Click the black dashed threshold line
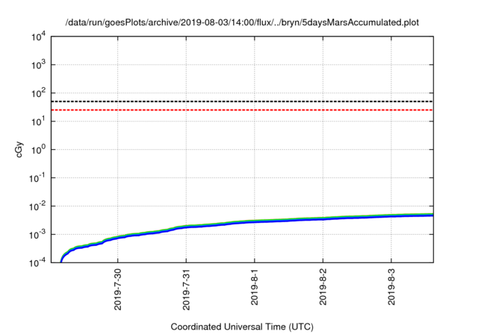The width and height of the screenshot is (478, 334). (x=242, y=101)
